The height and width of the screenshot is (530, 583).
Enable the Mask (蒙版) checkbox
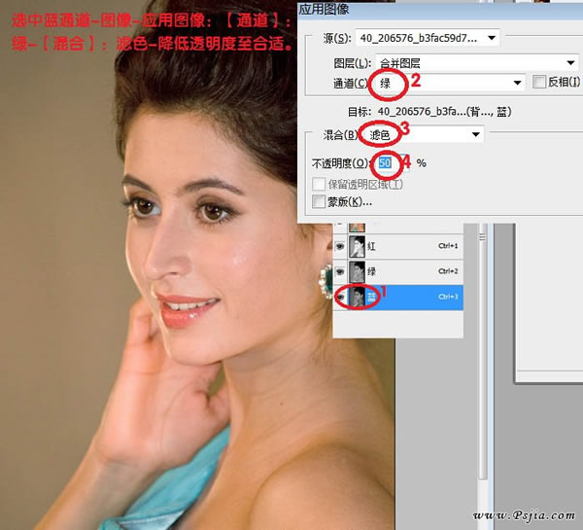(x=319, y=201)
